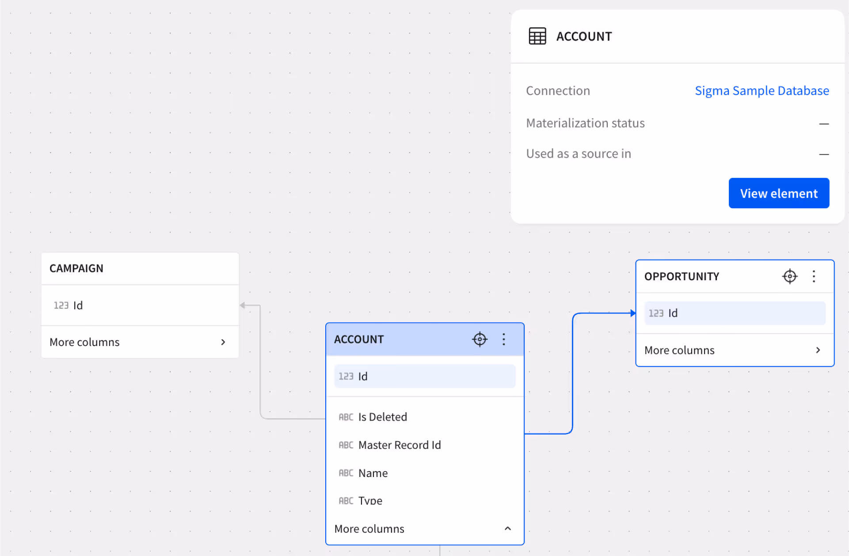Click the 123 type icon in the CAMPAIGN Id row
This screenshot has width=849, height=556.
point(61,305)
